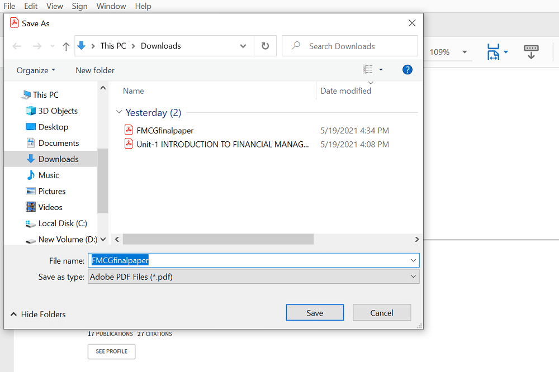Image resolution: width=559 pixels, height=372 pixels.
Task: Open the zoom percentage dropdown
Action: point(465,52)
